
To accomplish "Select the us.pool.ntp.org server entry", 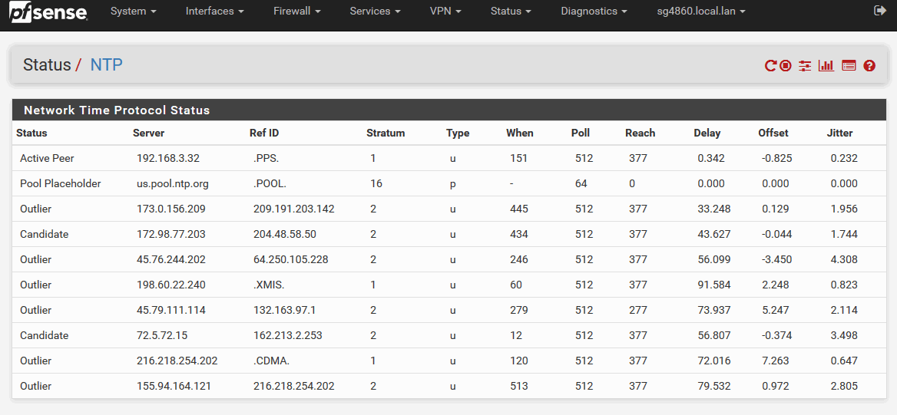I will (173, 183).
